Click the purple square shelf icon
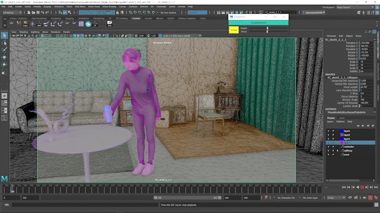Image resolution: width=380 pixels, height=213 pixels. pos(81,24)
